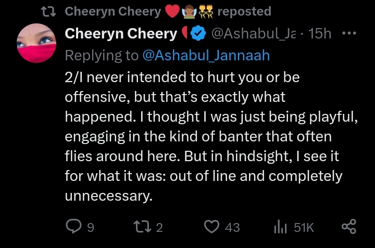This screenshot has height=248, width=375.
Task: Click the share icon on the tweet
Action: (x=348, y=226)
